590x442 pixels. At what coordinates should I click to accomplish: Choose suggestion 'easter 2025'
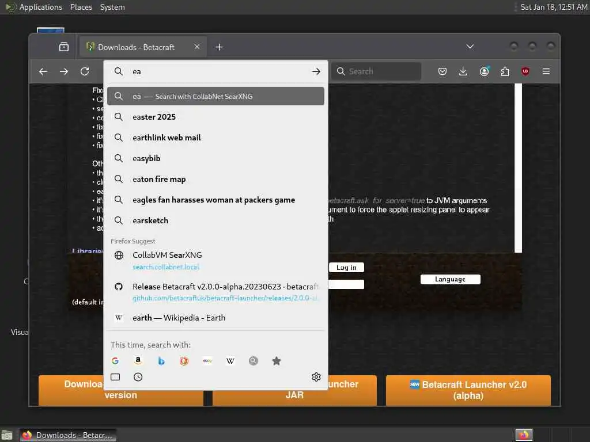click(x=215, y=117)
